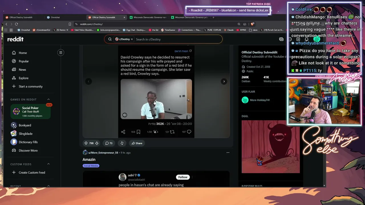Open the 73 comments on the post
The width and height of the screenshot is (365, 205).
click(x=109, y=143)
